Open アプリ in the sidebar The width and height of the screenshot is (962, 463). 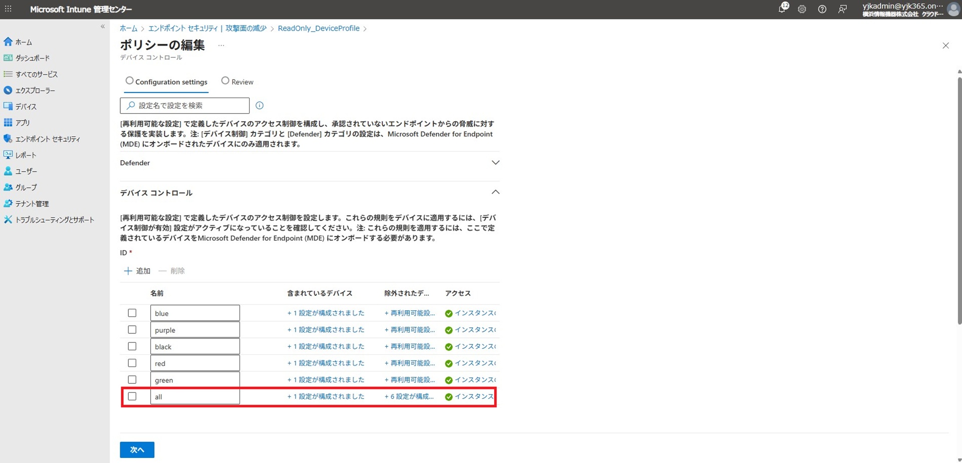[x=17, y=123]
